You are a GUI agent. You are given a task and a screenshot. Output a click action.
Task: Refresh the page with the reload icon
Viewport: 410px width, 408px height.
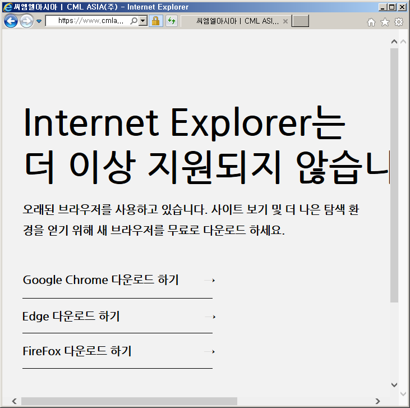tap(171, 21)
